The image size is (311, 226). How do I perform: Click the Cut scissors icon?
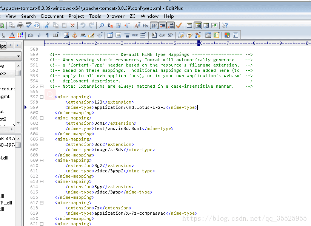tap(47, 25)
